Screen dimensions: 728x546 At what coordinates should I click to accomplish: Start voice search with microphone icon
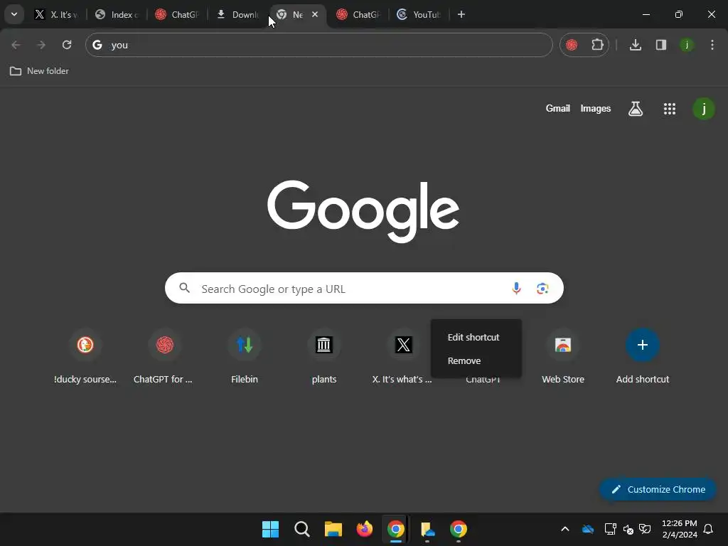point(516,289)
